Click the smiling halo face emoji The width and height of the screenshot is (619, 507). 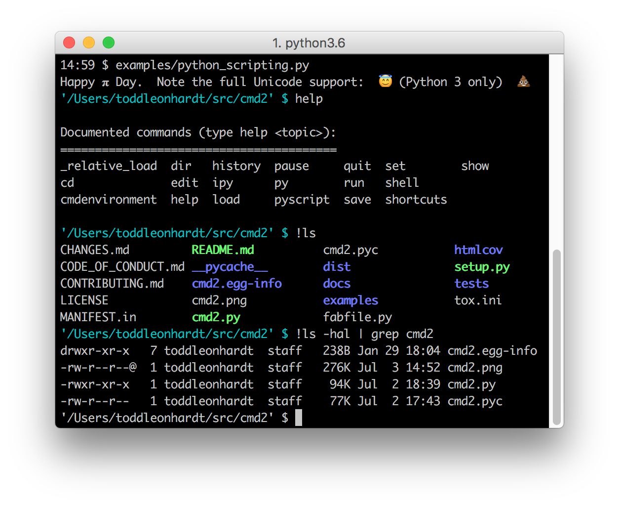click(385, 82)
